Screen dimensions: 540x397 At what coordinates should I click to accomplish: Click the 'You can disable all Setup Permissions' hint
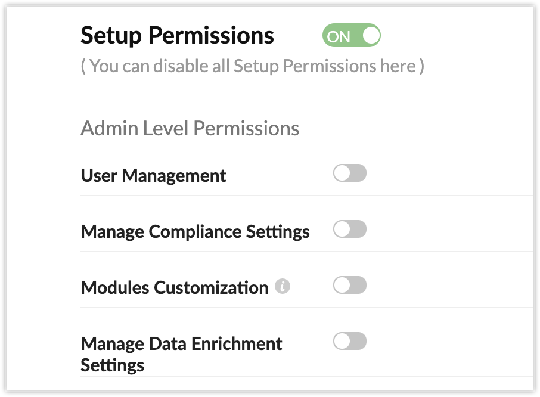click(x=252, y=66)
